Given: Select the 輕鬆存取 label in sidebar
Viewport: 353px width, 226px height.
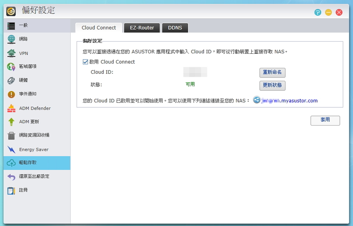Looking at the screenshot, I should click(28, 162).
